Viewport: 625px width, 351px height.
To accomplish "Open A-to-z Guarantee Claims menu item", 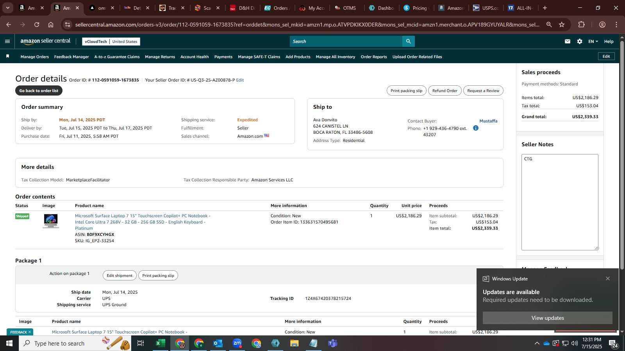I will click(117, 57).
